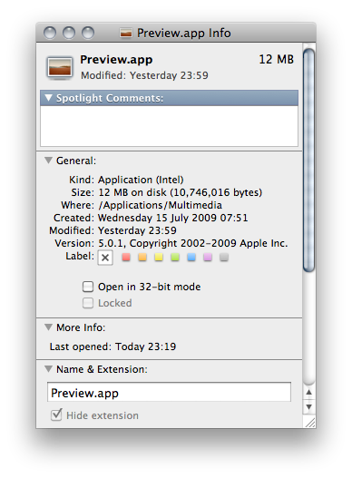Click the small Preview icon in title bar
352x478 pixels.
[126, 33]
